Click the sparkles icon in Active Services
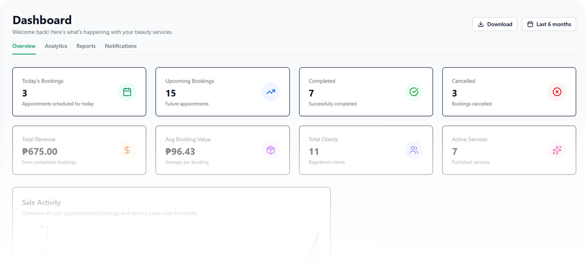This screenshot has height=266, width=585. (557, 150)
